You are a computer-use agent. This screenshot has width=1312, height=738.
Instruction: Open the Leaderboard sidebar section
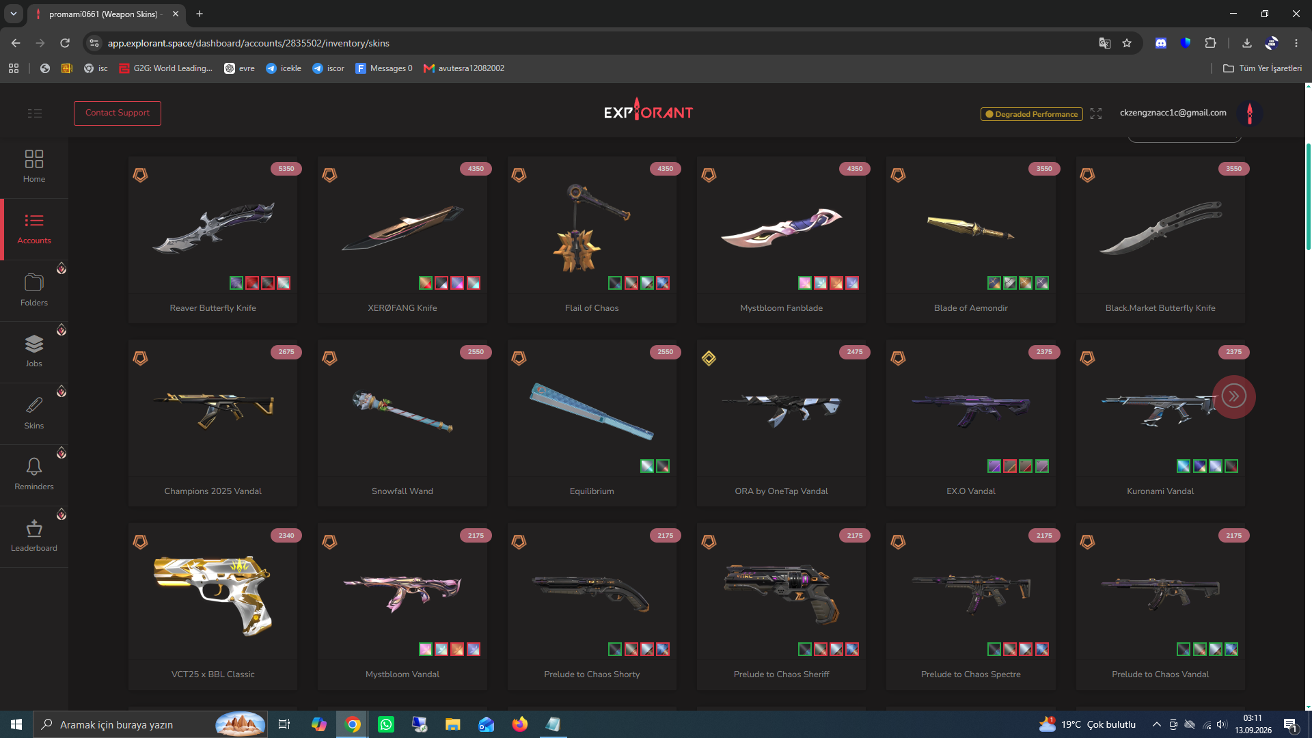(34, 536)
